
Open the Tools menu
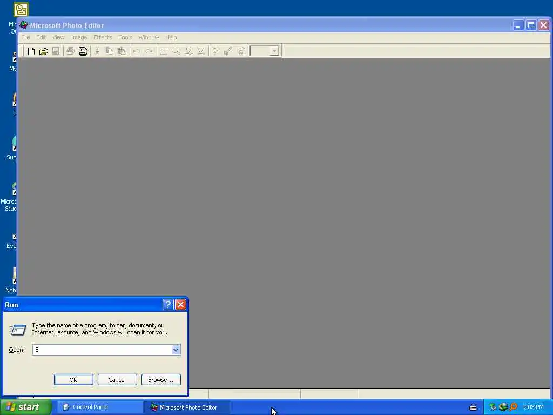(x=125, y=37)
